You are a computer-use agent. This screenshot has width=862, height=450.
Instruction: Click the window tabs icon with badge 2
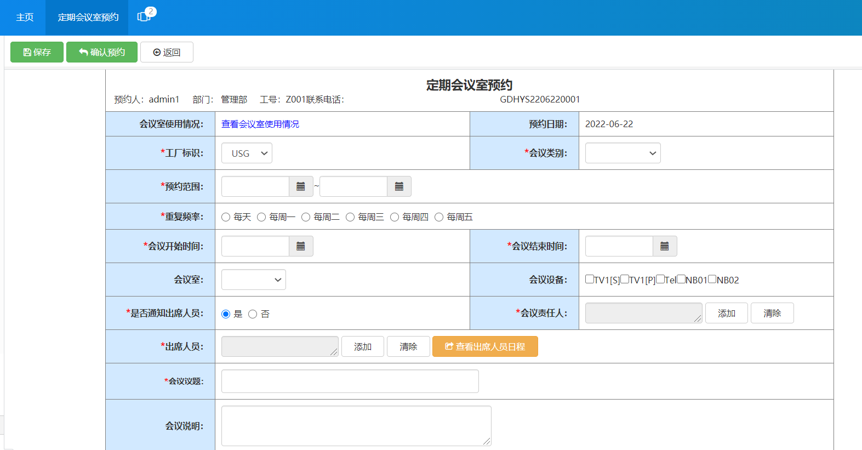(x=145, y=16)
